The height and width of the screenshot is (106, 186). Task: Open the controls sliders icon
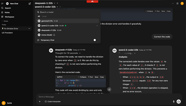point(177,3)
